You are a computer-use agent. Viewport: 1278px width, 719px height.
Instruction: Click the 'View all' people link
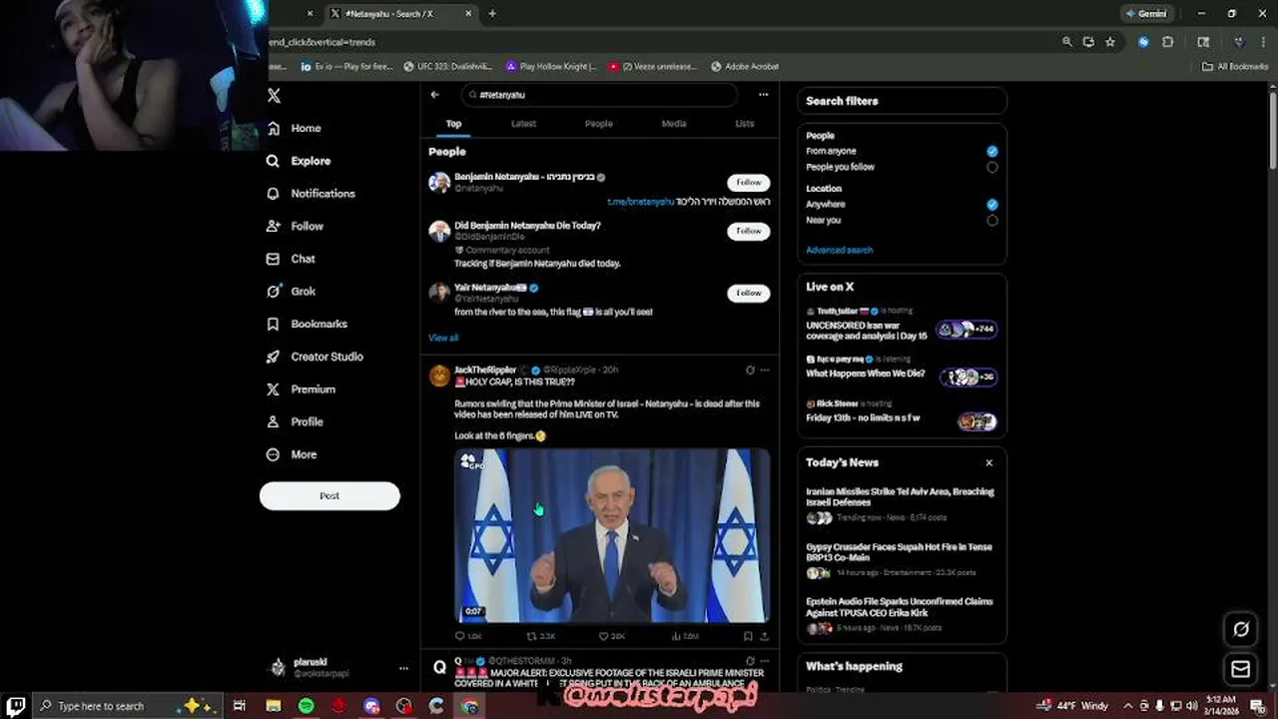click(443, 339)
